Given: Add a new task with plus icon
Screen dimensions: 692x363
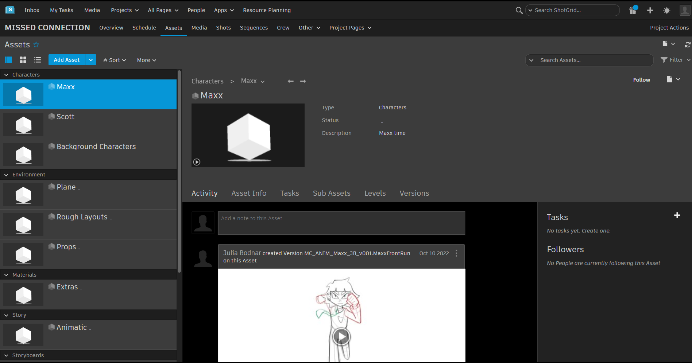Looking at the screenshot, I should pos(677,215).
